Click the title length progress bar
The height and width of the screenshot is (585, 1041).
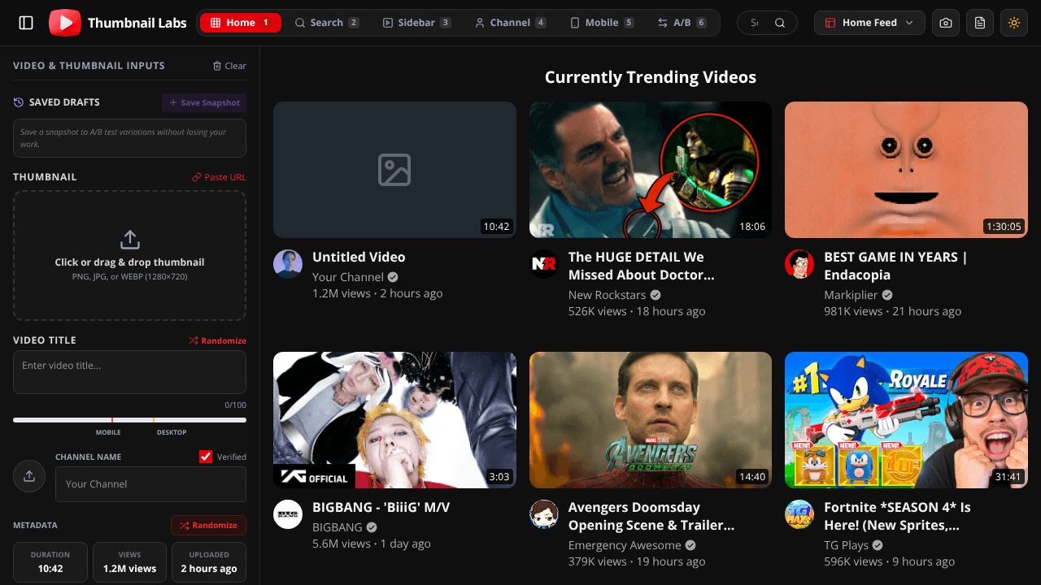pos(129,420)
